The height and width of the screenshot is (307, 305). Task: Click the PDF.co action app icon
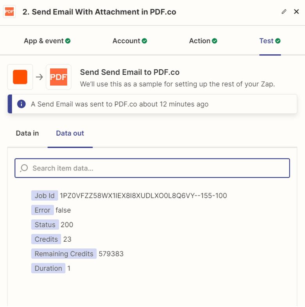tap(59, 77)
